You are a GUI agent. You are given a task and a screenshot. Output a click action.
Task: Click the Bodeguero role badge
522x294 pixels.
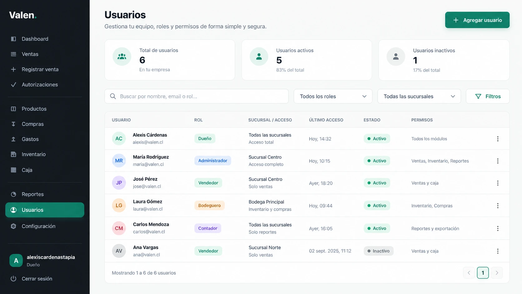(x=209, y=205)
